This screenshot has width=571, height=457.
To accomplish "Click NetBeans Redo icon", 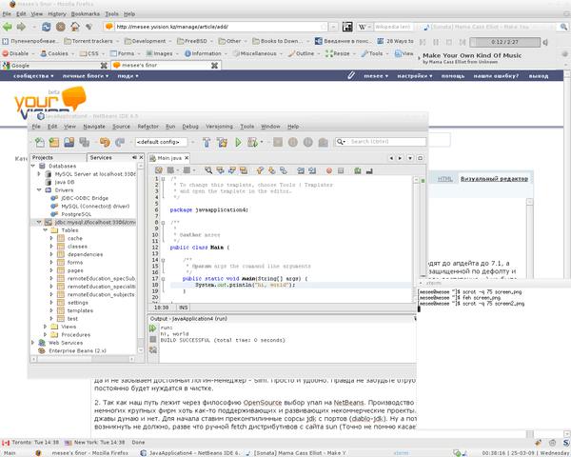I will [x=120, y=142].
